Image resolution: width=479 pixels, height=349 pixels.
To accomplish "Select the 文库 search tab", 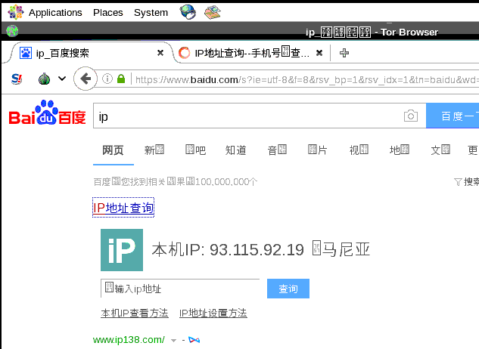I will [x=440, y=150].
